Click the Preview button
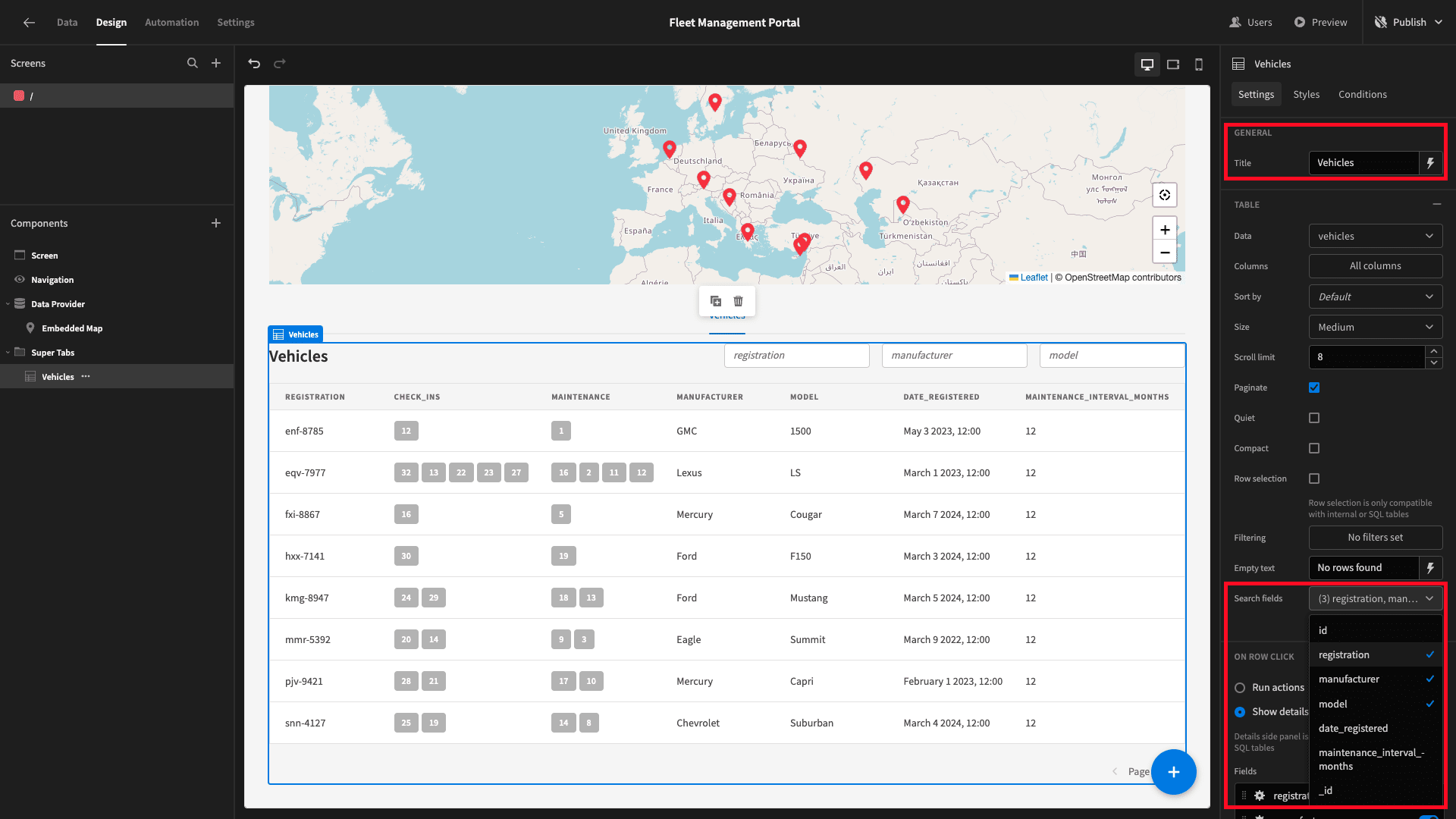The height and width of the screenshot is (819, 1456). (1320, 22)
